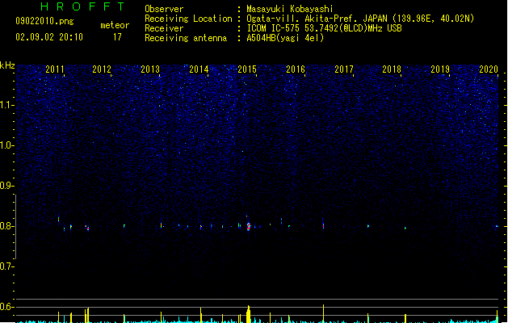508x323 pixels.
Task: Click the Receiving Location label
Action: (x=188, y=19)
